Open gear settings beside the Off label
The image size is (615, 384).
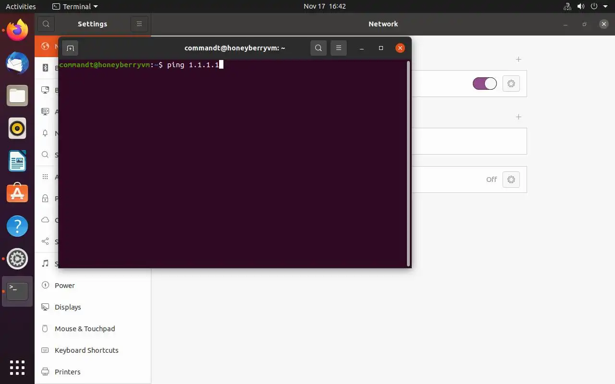click(511, 180)
